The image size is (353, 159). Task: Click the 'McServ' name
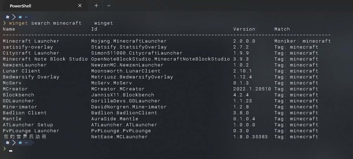(x=12, y=83)
